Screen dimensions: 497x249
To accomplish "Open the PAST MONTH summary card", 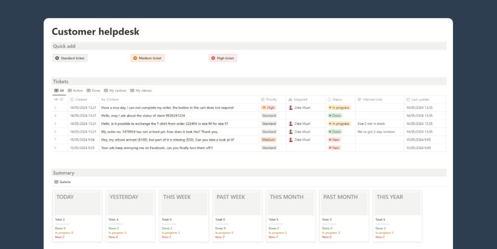I will pyautogui.click(x=344, y=216).
